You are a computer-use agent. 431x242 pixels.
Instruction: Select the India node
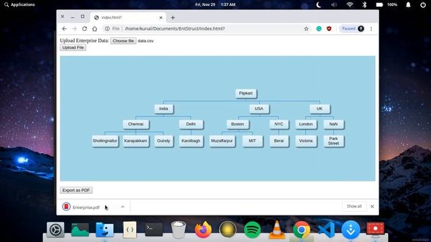coord(164,109)
